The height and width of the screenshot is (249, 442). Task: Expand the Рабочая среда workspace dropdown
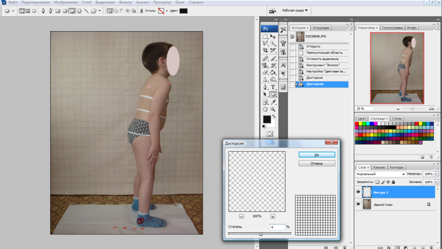pos(295,10)
